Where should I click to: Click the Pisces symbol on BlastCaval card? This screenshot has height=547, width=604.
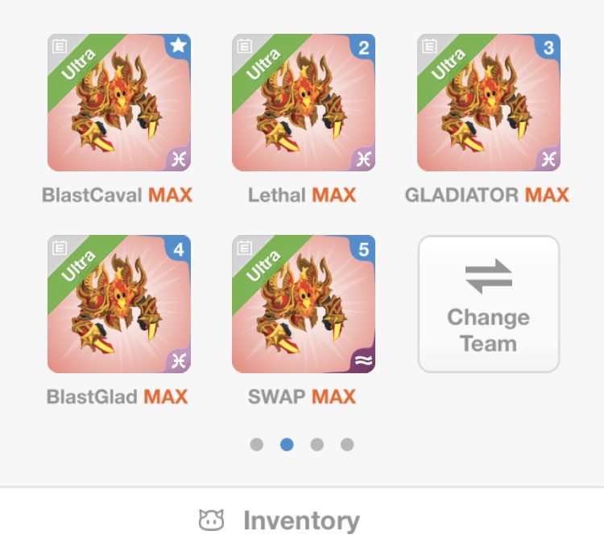[178, 158]
